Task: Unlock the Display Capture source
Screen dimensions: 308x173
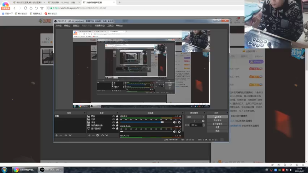Action: point(117,128)
